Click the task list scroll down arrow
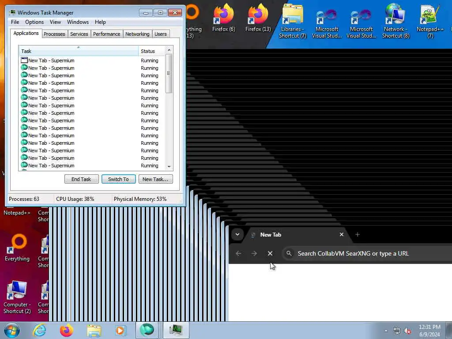Screen dimensions: 452x339 click(x=169, y=166)
